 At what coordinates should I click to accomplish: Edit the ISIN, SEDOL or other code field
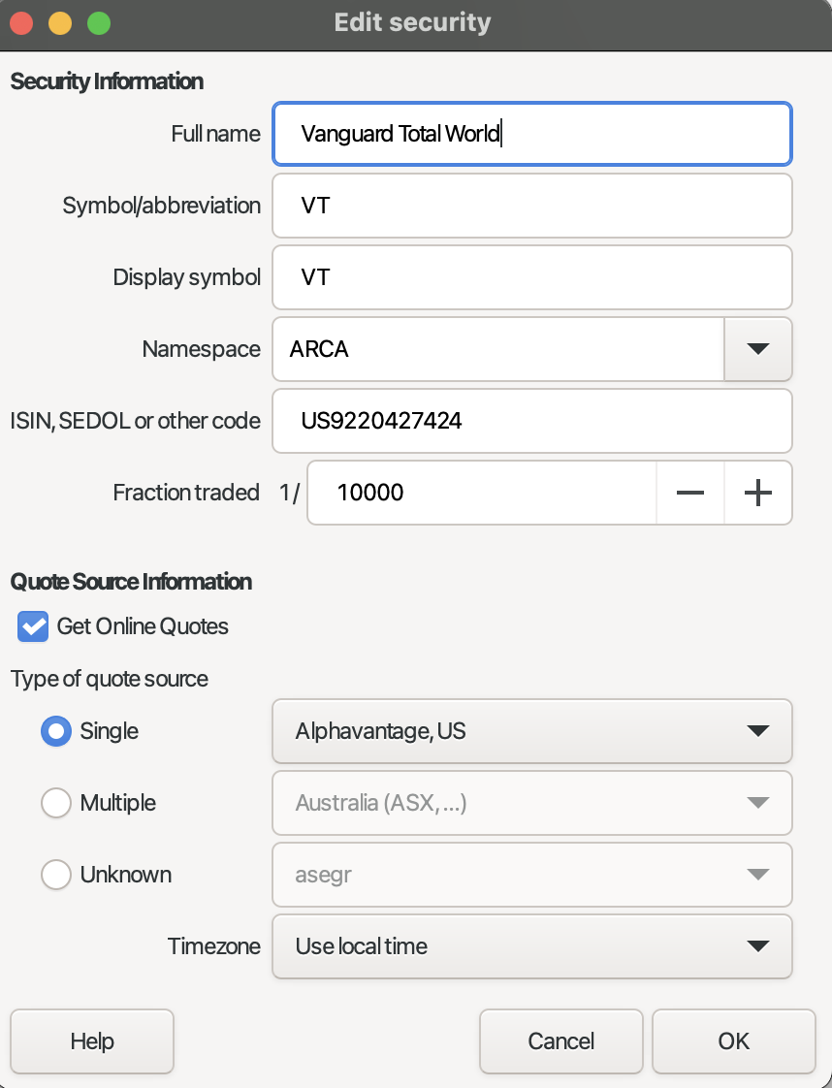[x=532, y=421]
